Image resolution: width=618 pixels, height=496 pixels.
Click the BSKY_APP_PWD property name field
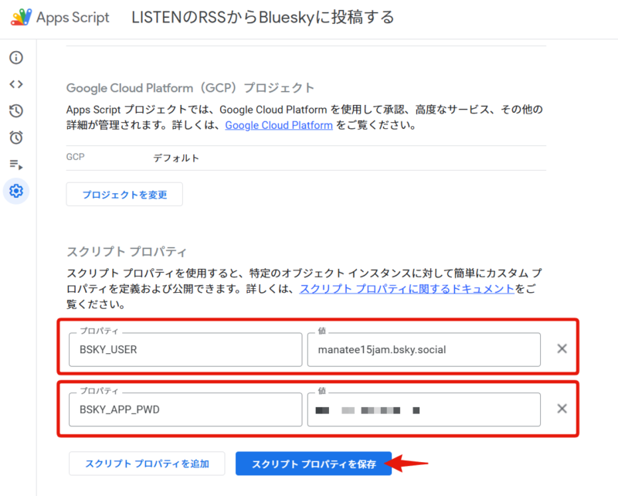185,409
